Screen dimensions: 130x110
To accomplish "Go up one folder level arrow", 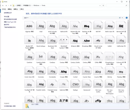I will tap(11, 5).
